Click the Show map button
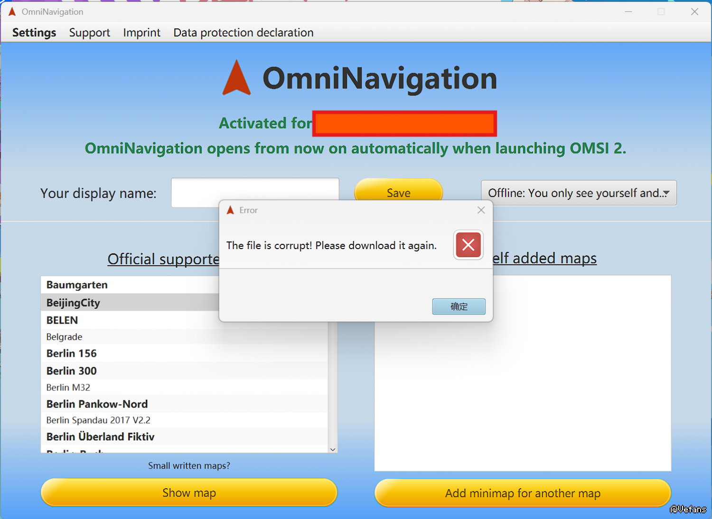This screenshot has height=519, width=712. (x=189, y=492)
